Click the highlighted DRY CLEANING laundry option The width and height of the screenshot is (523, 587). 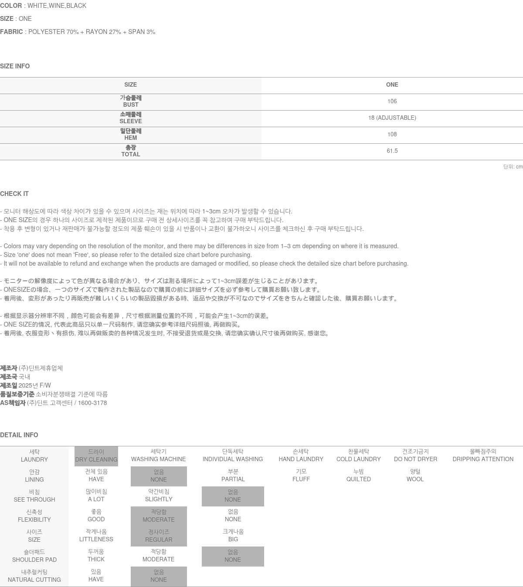click(x=96, y=456)
